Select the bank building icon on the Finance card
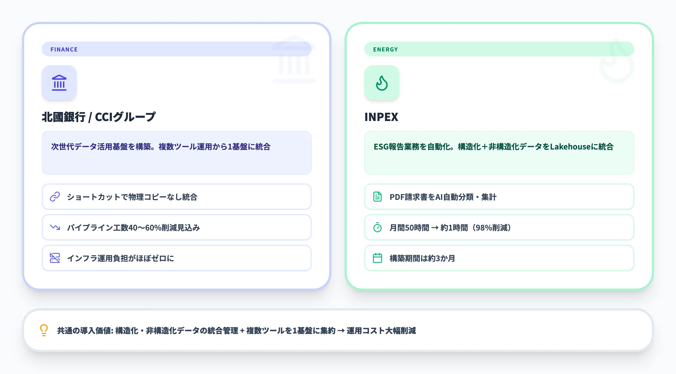Image resolution: width=676 pixels, height=374 pixels. (59, 83)
